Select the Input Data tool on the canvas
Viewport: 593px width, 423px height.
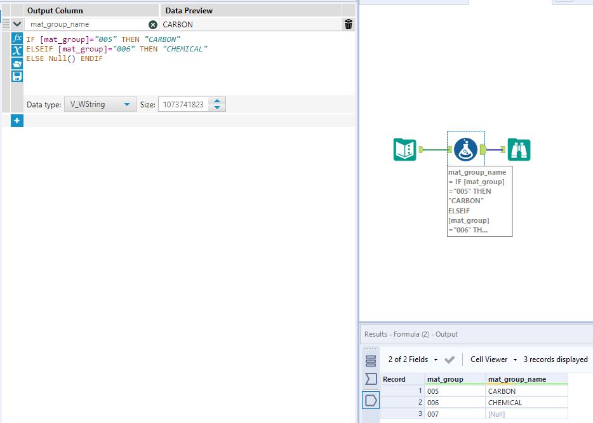click(x=404, y=149)
